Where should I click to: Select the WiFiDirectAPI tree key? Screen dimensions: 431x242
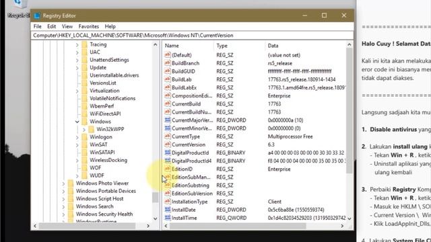coord(105,114)
